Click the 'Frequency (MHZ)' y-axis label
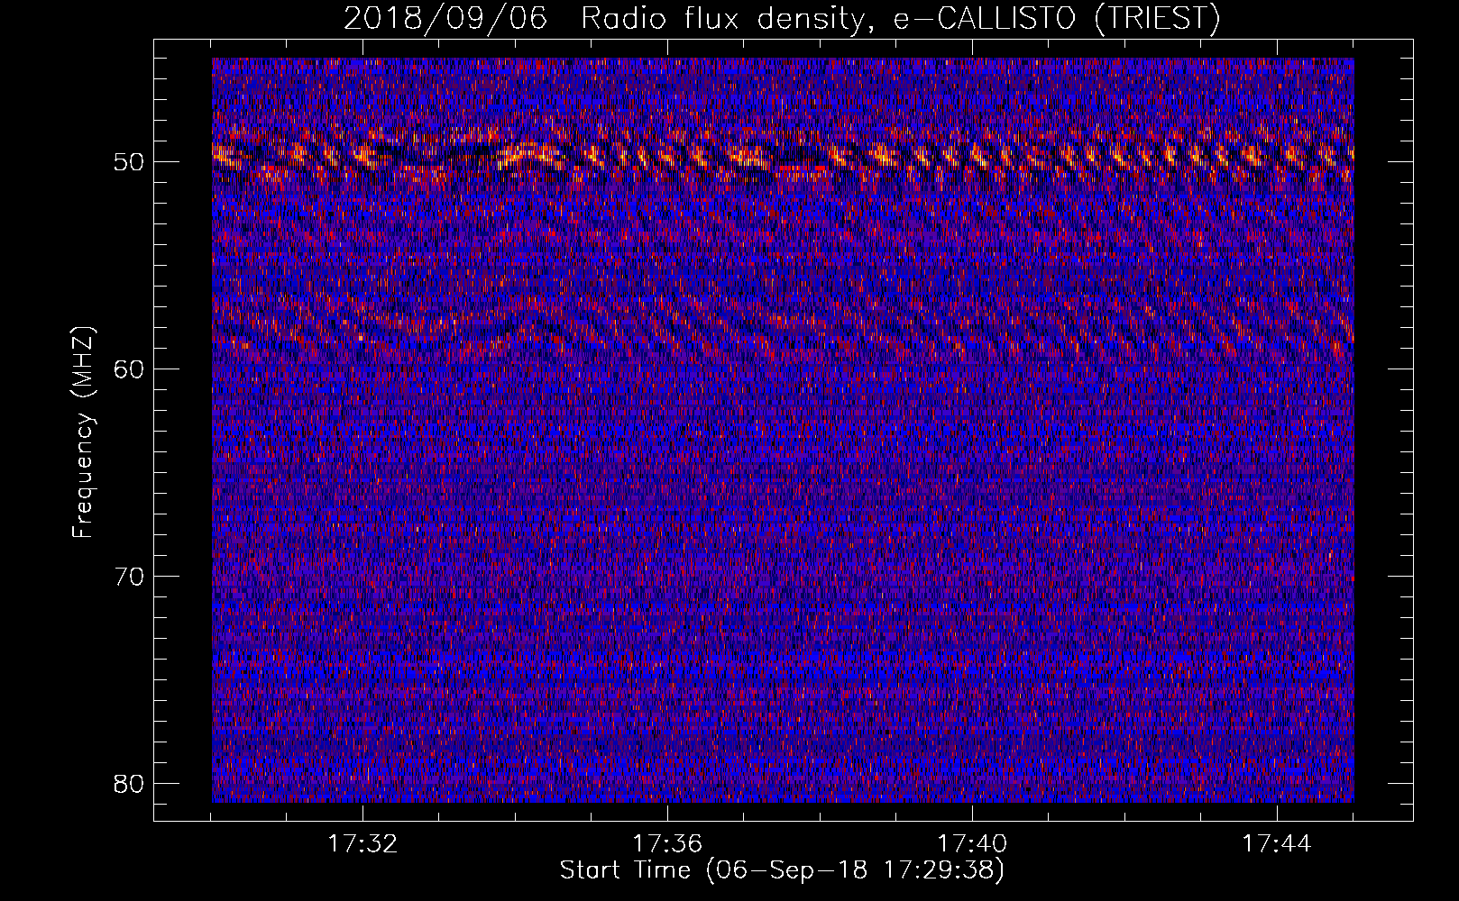Screen dimensions: 1459x901 83,432
